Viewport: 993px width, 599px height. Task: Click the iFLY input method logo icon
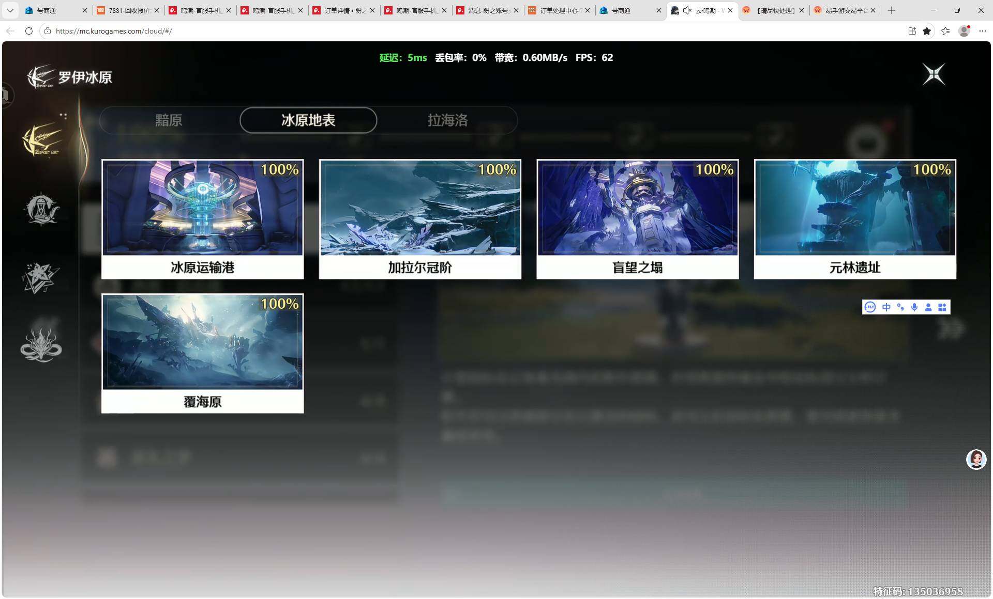click(x=870, y=307)
